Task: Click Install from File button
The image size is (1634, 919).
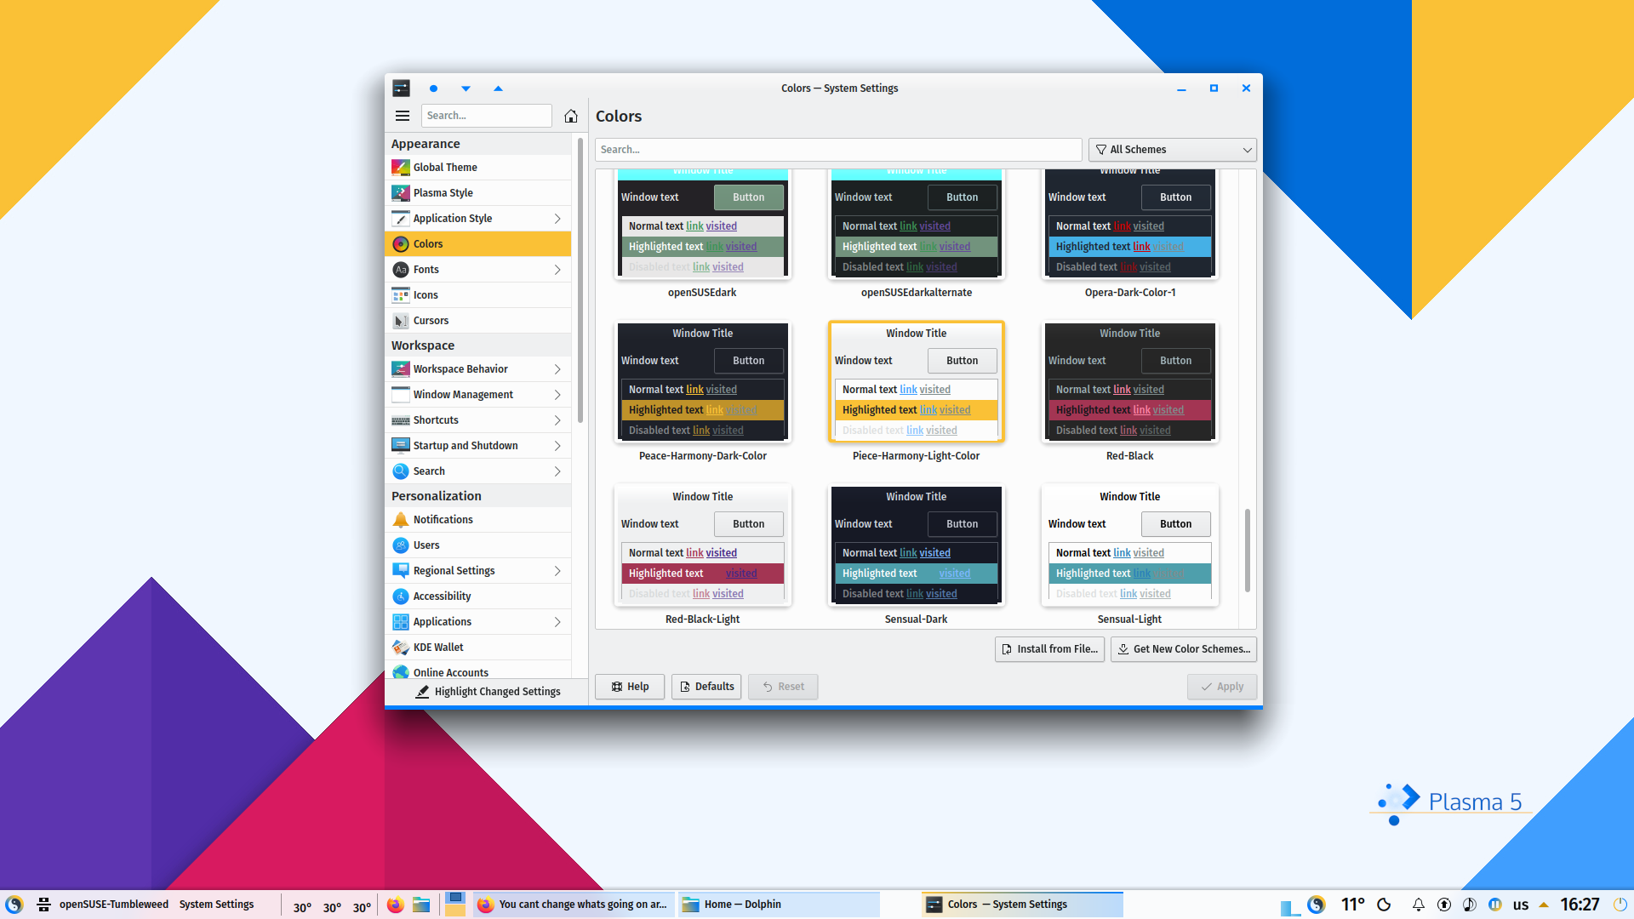Action: 1049,649
